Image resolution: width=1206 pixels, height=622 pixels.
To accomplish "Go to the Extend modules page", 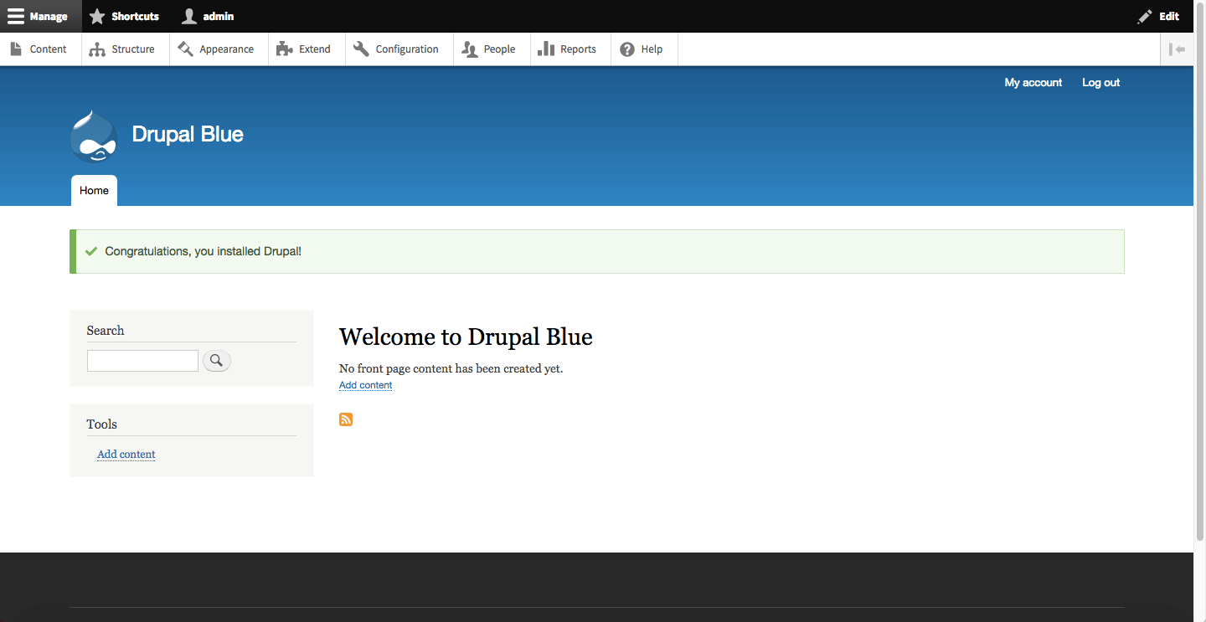I will (304, 49).
